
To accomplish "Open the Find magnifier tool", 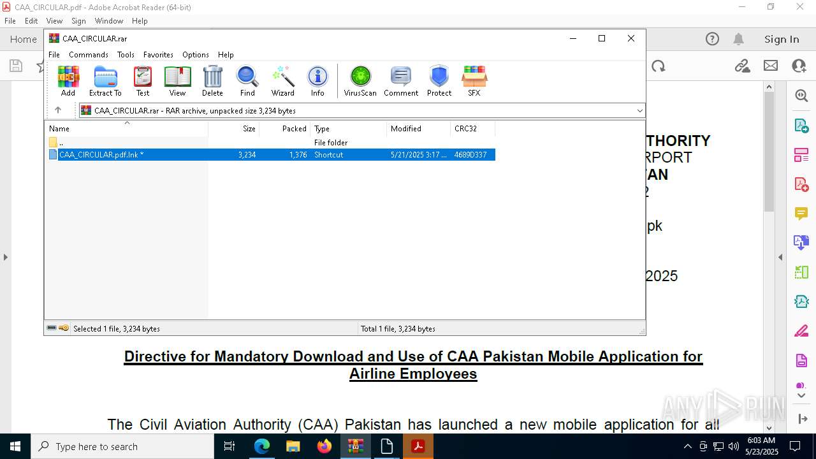I will tap(247, 81).
